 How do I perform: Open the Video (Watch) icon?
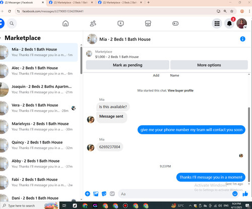pyautogui.click(x=120, y=23)
